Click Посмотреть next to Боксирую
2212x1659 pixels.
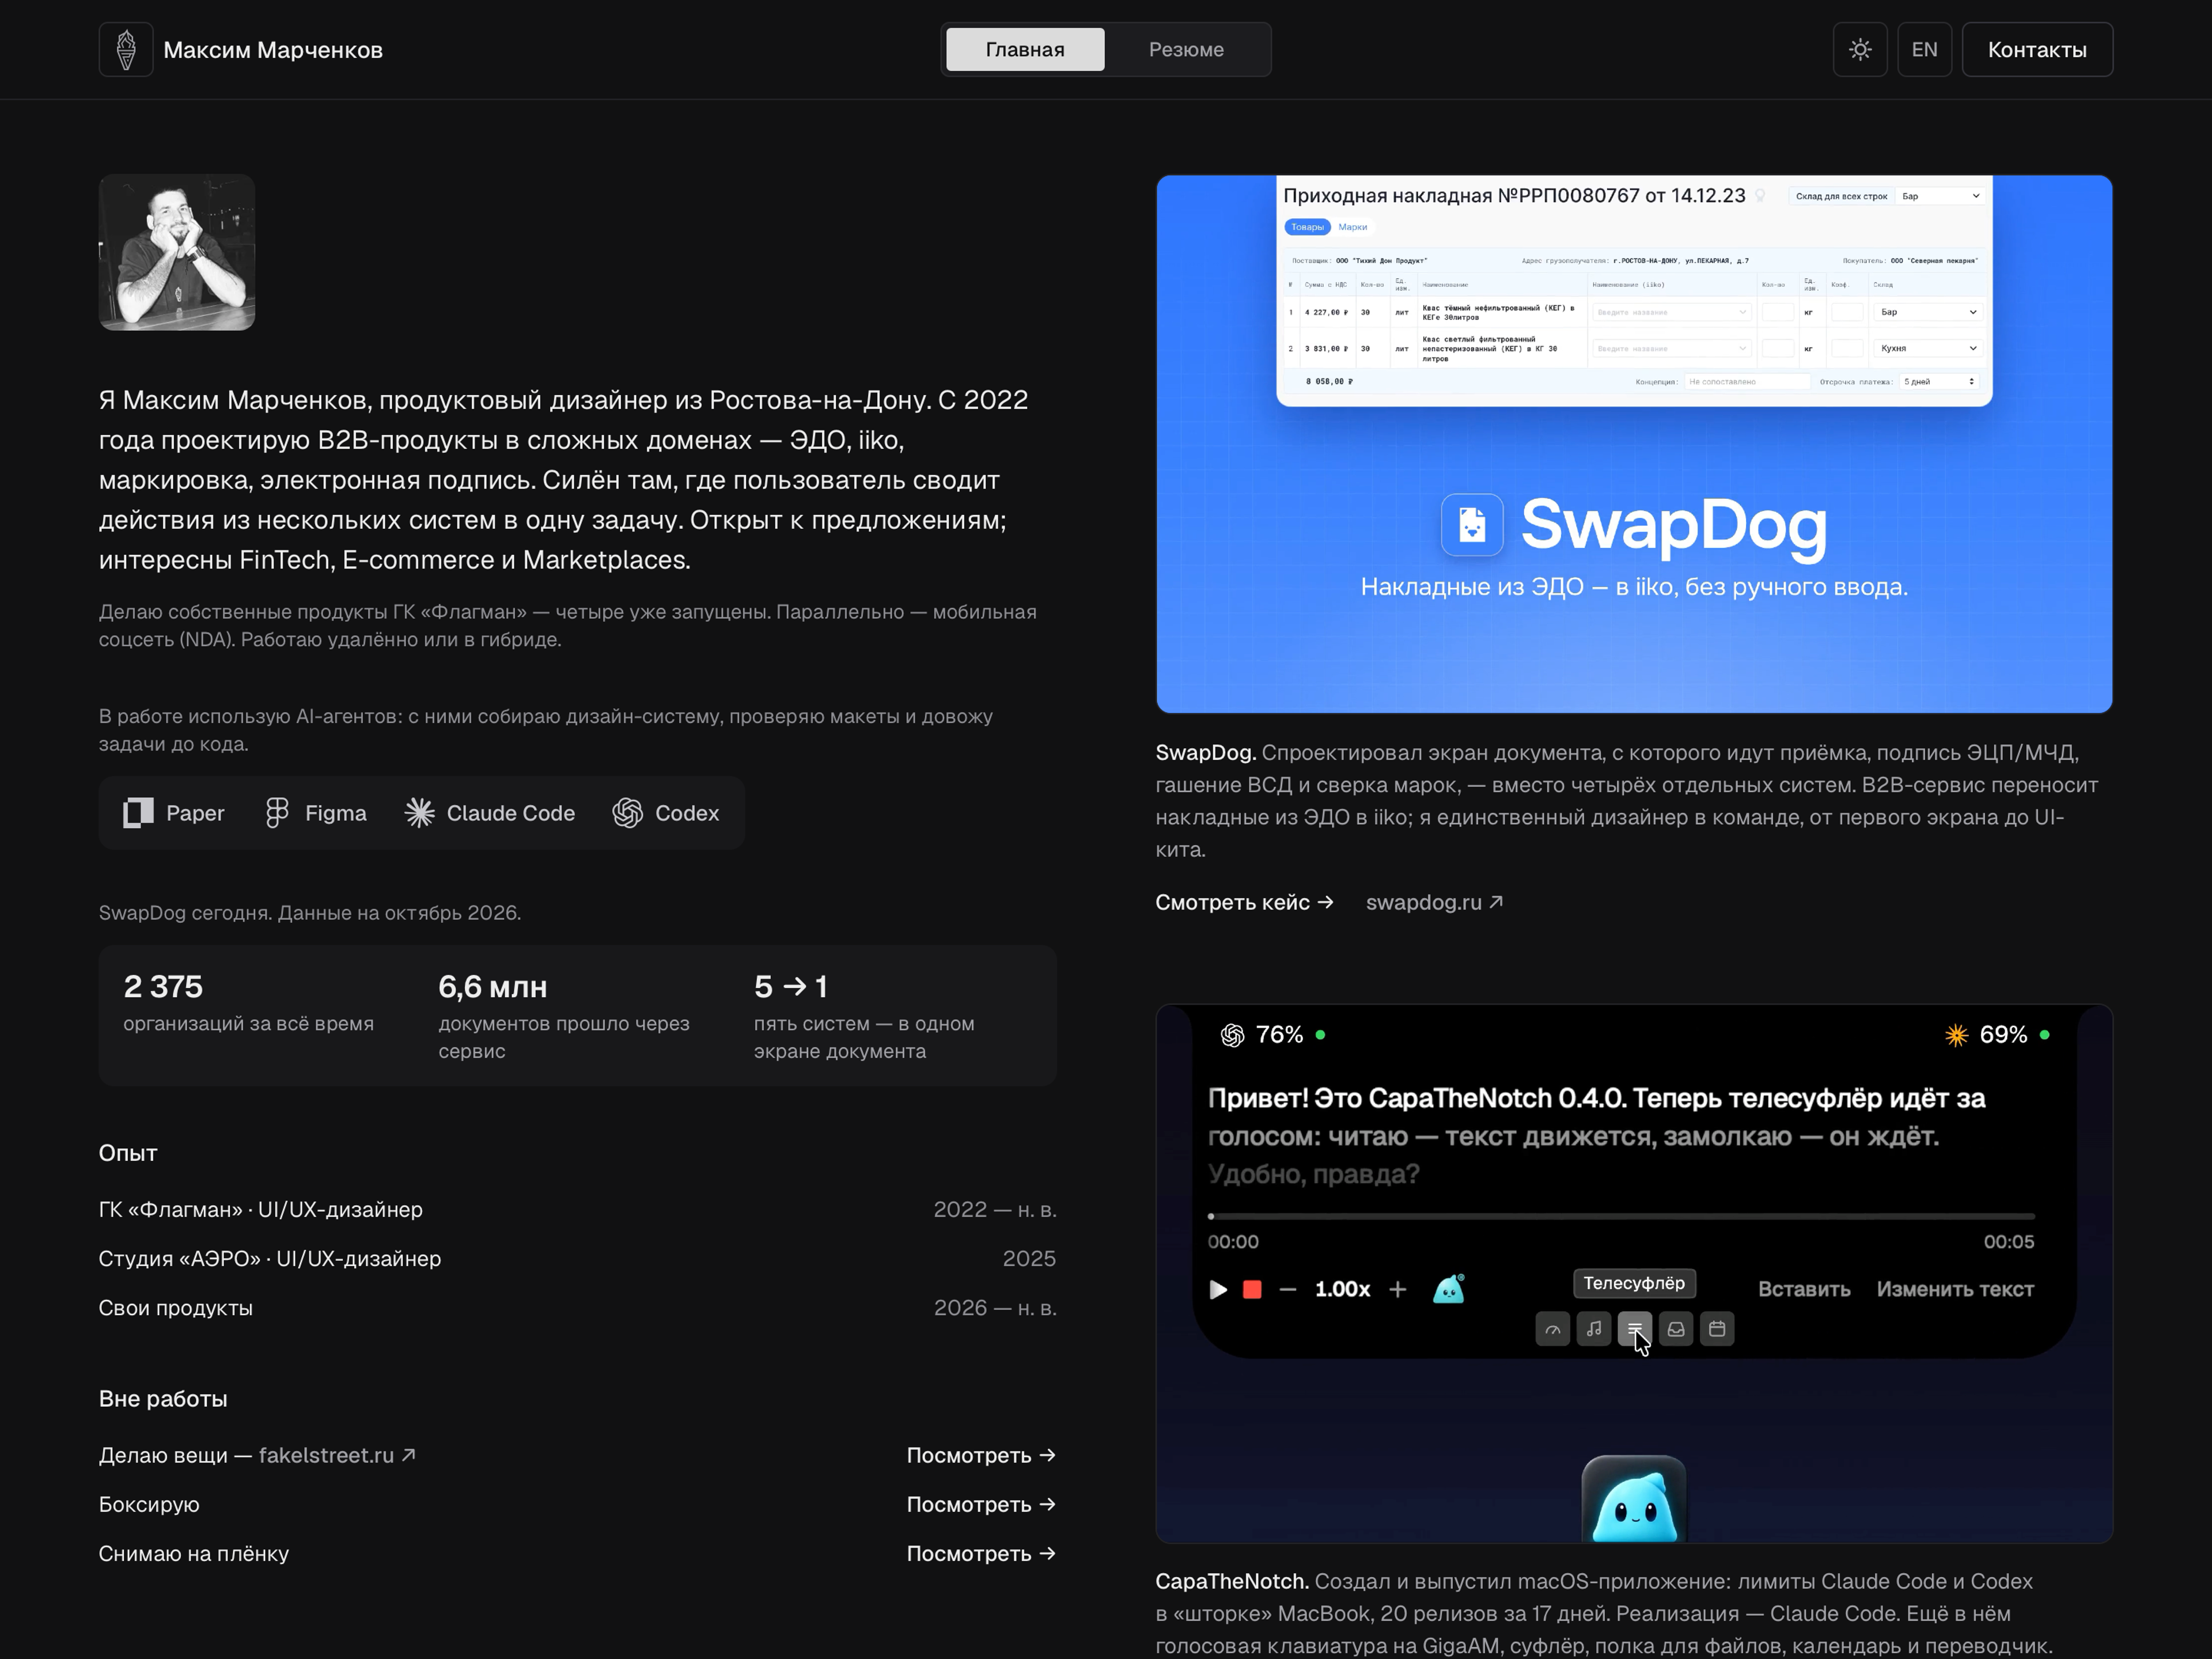981,1504
